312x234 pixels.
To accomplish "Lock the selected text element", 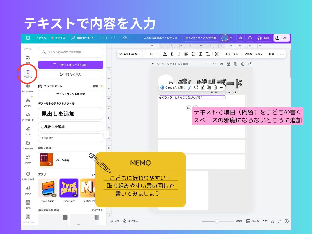I will click(x=203, y=88).
